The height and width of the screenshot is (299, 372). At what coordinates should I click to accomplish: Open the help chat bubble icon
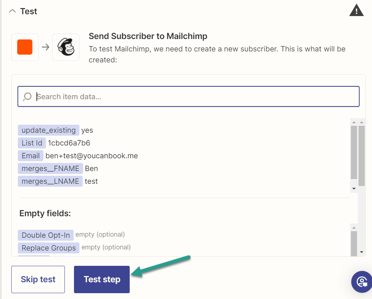362,282
